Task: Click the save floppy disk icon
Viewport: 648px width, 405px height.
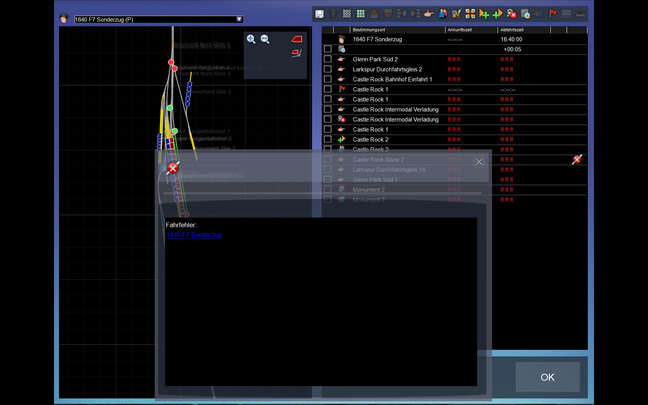Action: point(319,14)
